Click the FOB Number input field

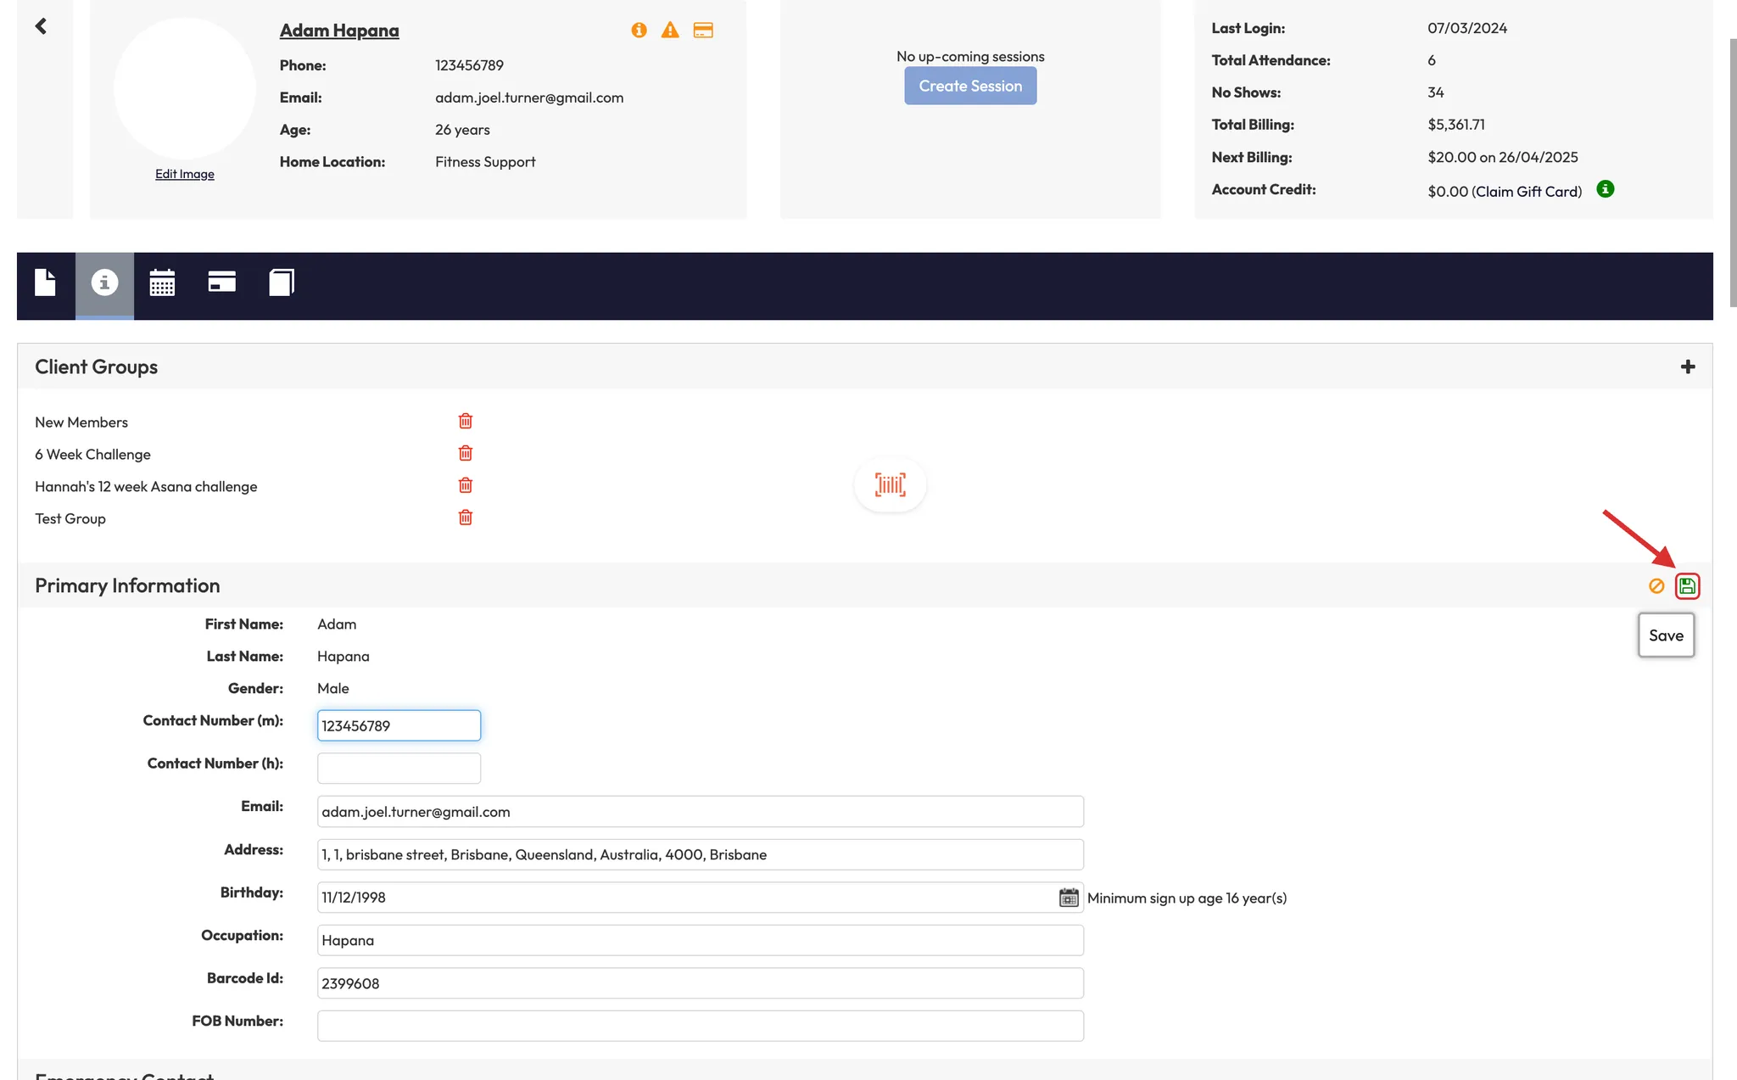click(700, 1026)
